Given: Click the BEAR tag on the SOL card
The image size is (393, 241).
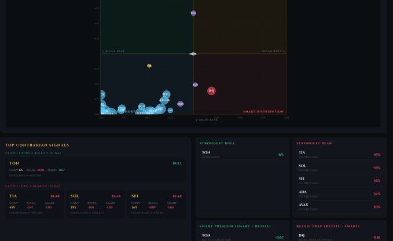Looking at the screenshot, I should click(x=116, y=196).
